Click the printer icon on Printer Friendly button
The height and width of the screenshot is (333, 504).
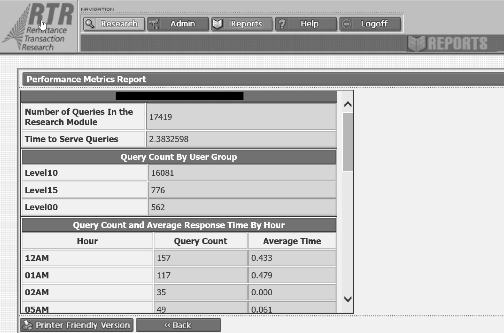tap(27, 325)
